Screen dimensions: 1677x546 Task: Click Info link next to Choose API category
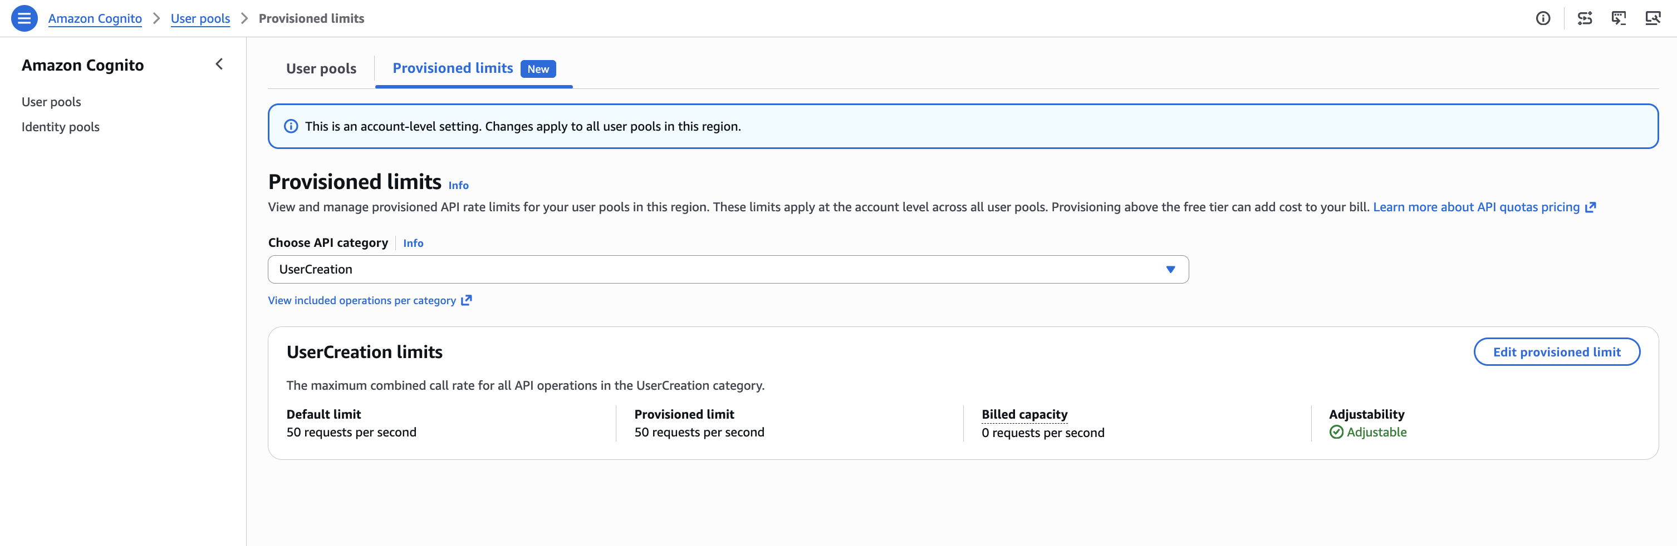(413, 243)
